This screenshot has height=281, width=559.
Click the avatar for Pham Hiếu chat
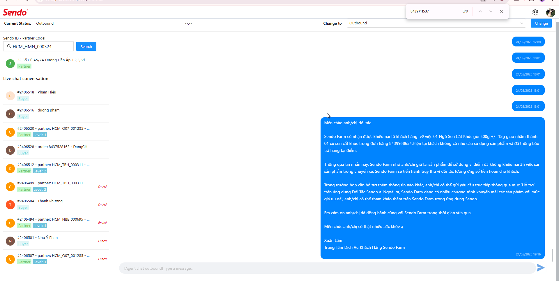pos(10,96)
